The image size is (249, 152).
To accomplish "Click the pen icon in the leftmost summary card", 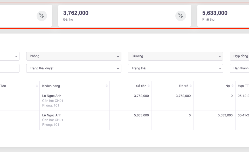I will [41, 16].
